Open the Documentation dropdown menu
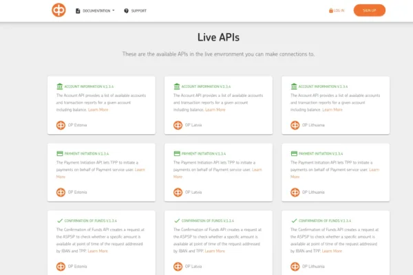Viewport: 413px width, 275px height. pos(95,11)
